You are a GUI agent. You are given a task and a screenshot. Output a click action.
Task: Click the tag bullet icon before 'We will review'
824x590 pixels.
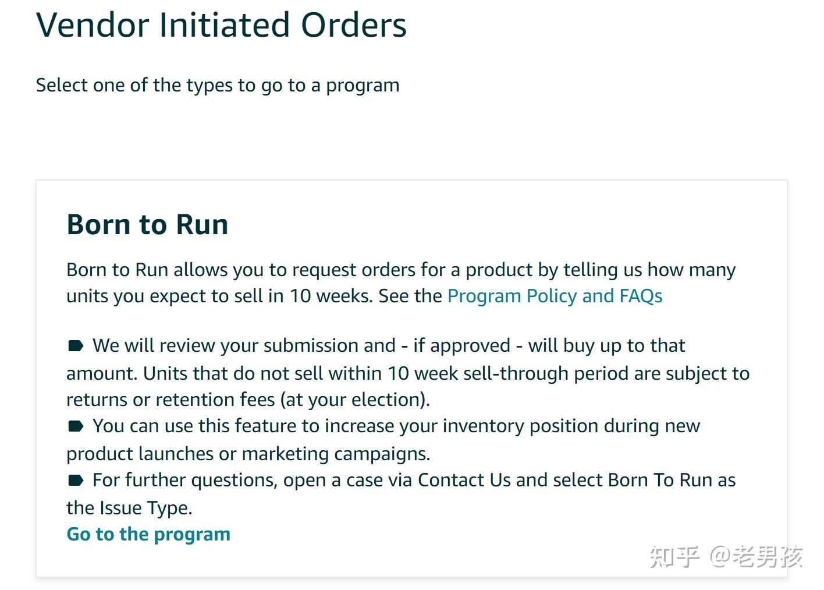click(76, 346)
